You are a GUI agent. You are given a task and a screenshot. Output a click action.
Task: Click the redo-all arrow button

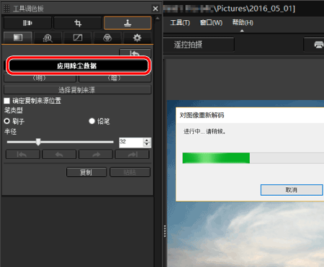pyautogui.click(x=132, y=154)
